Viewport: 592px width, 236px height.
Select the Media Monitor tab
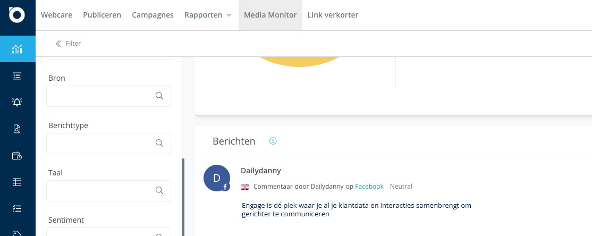[x=270, y=15]
